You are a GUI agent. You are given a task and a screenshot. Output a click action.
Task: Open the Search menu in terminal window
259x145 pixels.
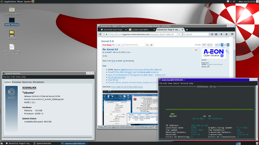(176, 83)
